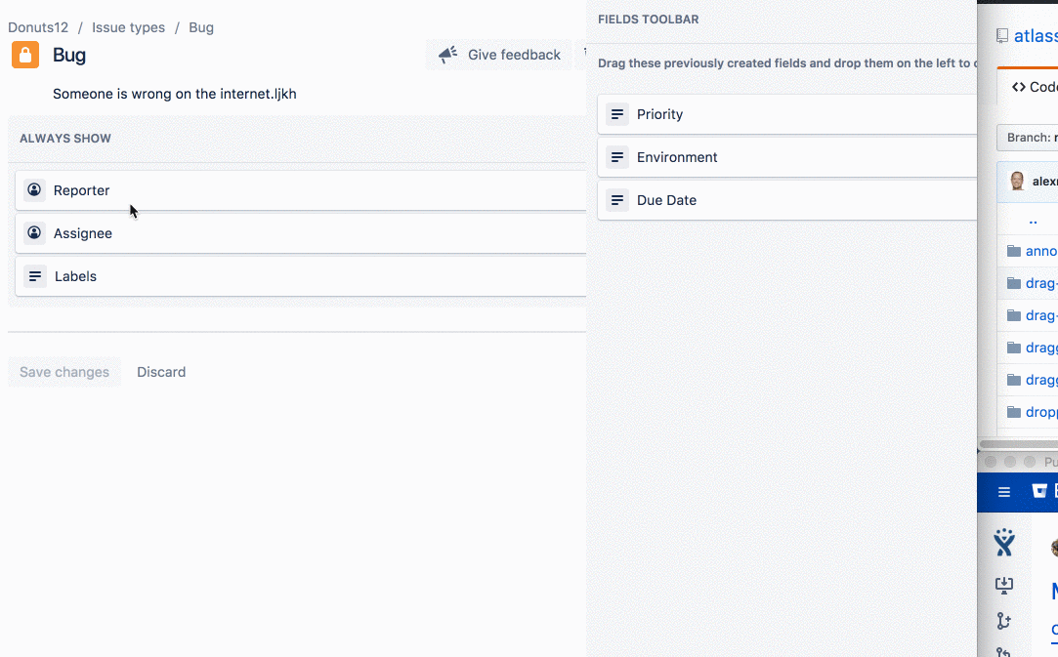Open the Branch selector dropdown
Screen dimensions: 1058x657
pos(1036,137)
